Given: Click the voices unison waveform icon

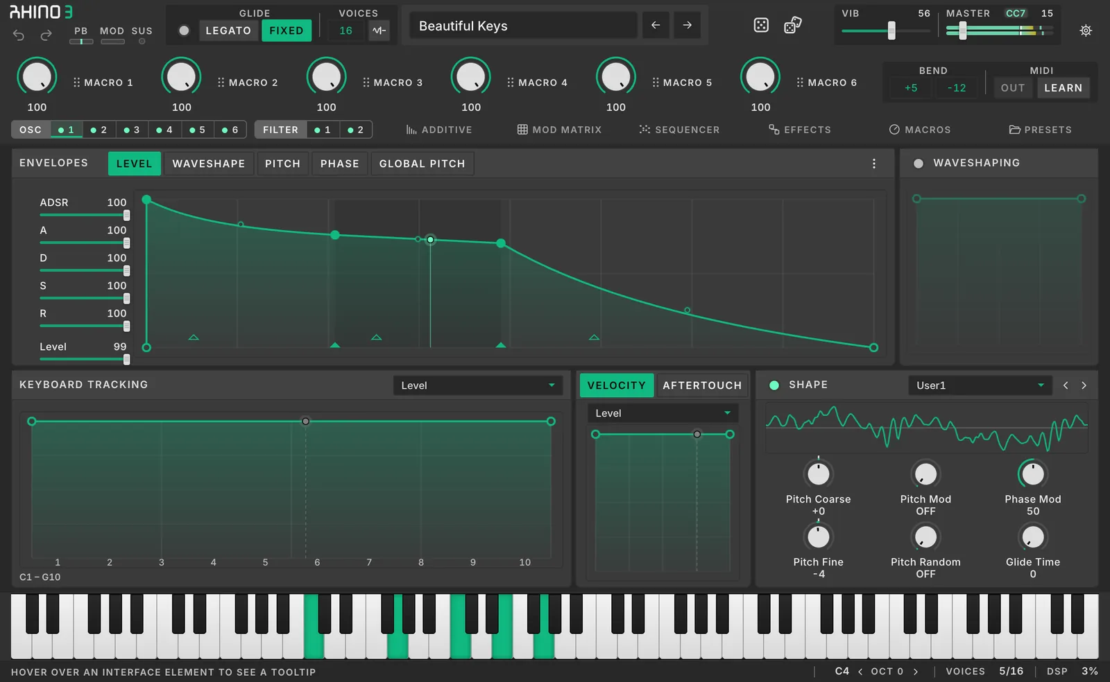Looking at the screenshot, I should (379, 30).
